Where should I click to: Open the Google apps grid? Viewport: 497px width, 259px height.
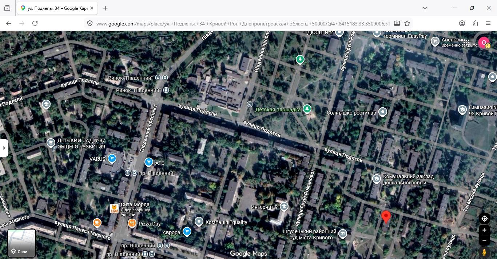pyautogui.click(x=466, y=43)
